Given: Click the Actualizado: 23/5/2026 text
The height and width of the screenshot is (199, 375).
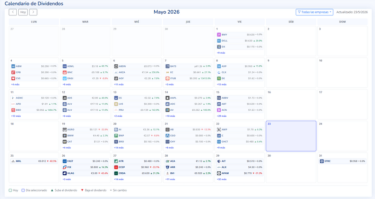Looking at the screenshot, I should 352,12.
